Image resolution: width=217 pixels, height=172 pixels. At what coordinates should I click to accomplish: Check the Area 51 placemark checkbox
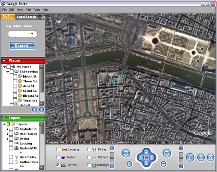15,86
